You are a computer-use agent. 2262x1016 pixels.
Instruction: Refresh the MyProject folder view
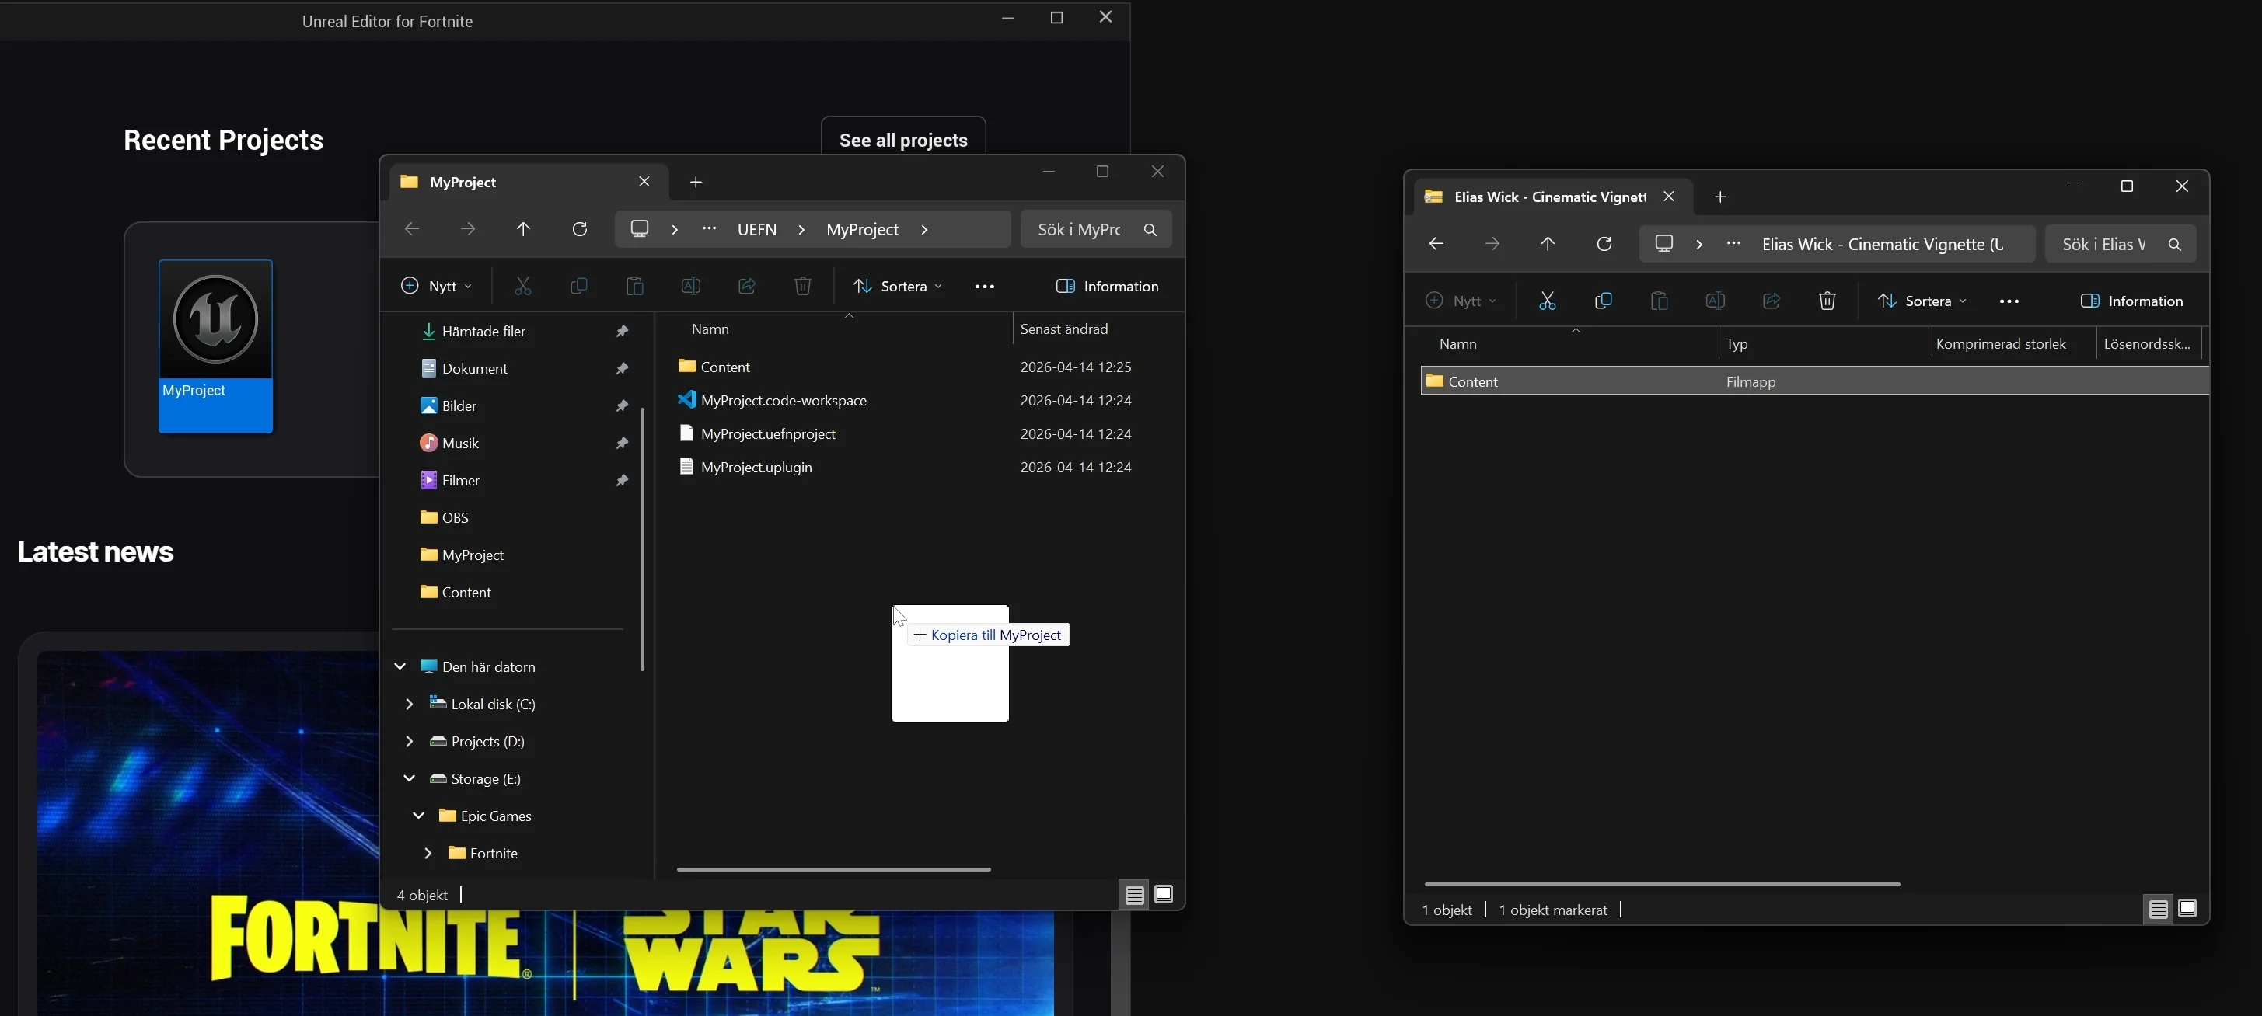580,230
